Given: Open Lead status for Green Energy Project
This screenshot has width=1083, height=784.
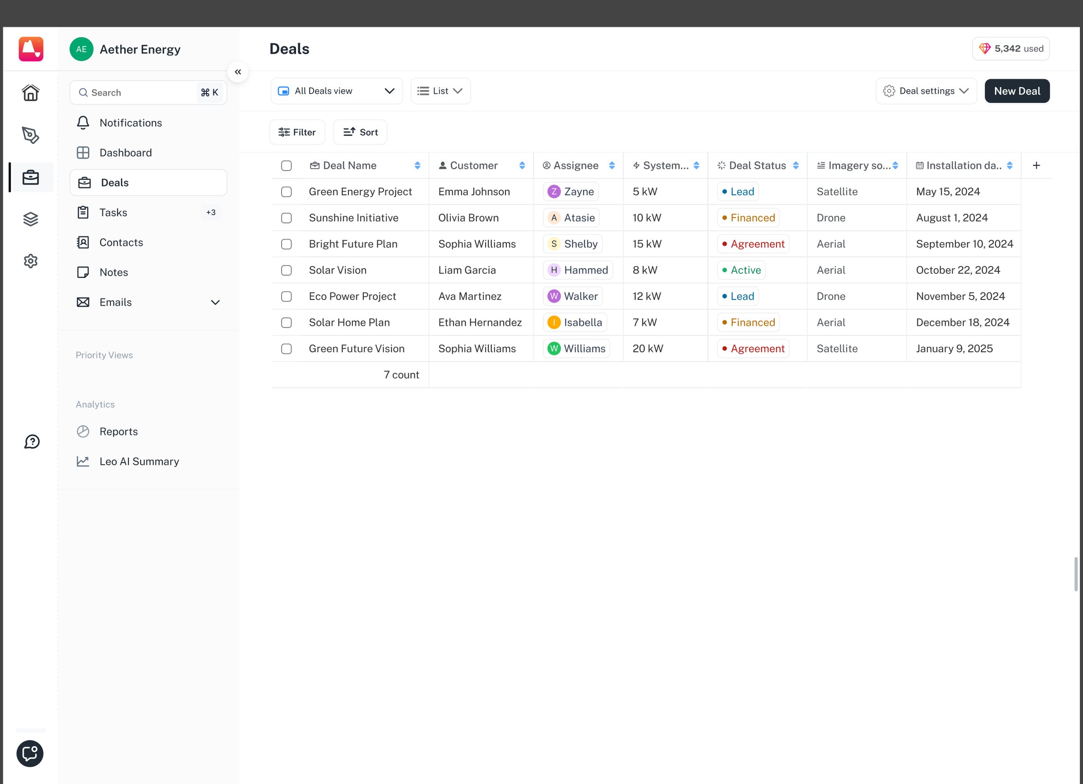Looking at the screenshot, I should click(738, 191).
